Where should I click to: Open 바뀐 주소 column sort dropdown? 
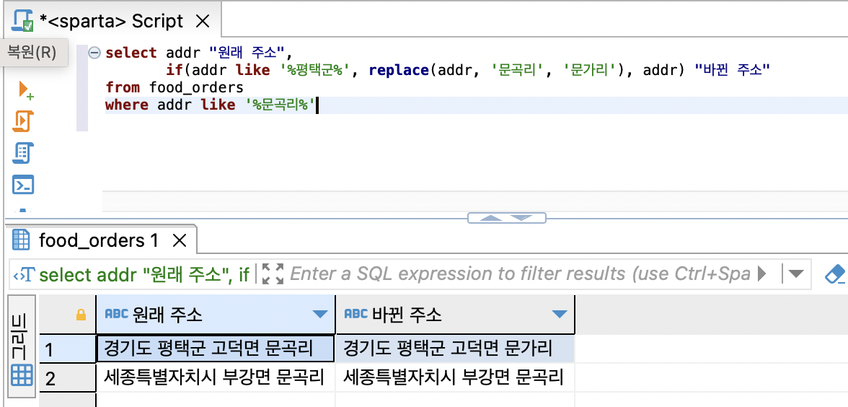[x=559, y=315]
